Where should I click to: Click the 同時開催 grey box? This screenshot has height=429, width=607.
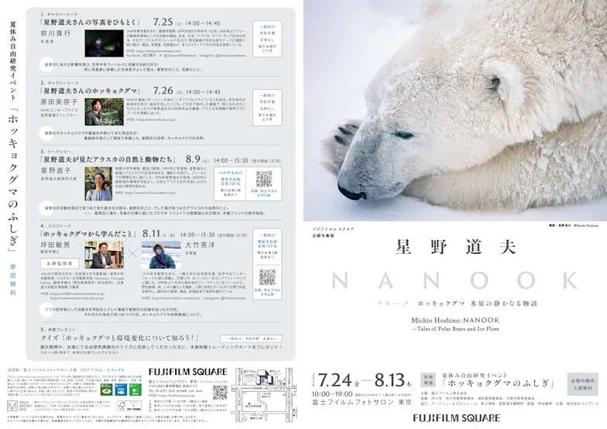click(427, 379)
